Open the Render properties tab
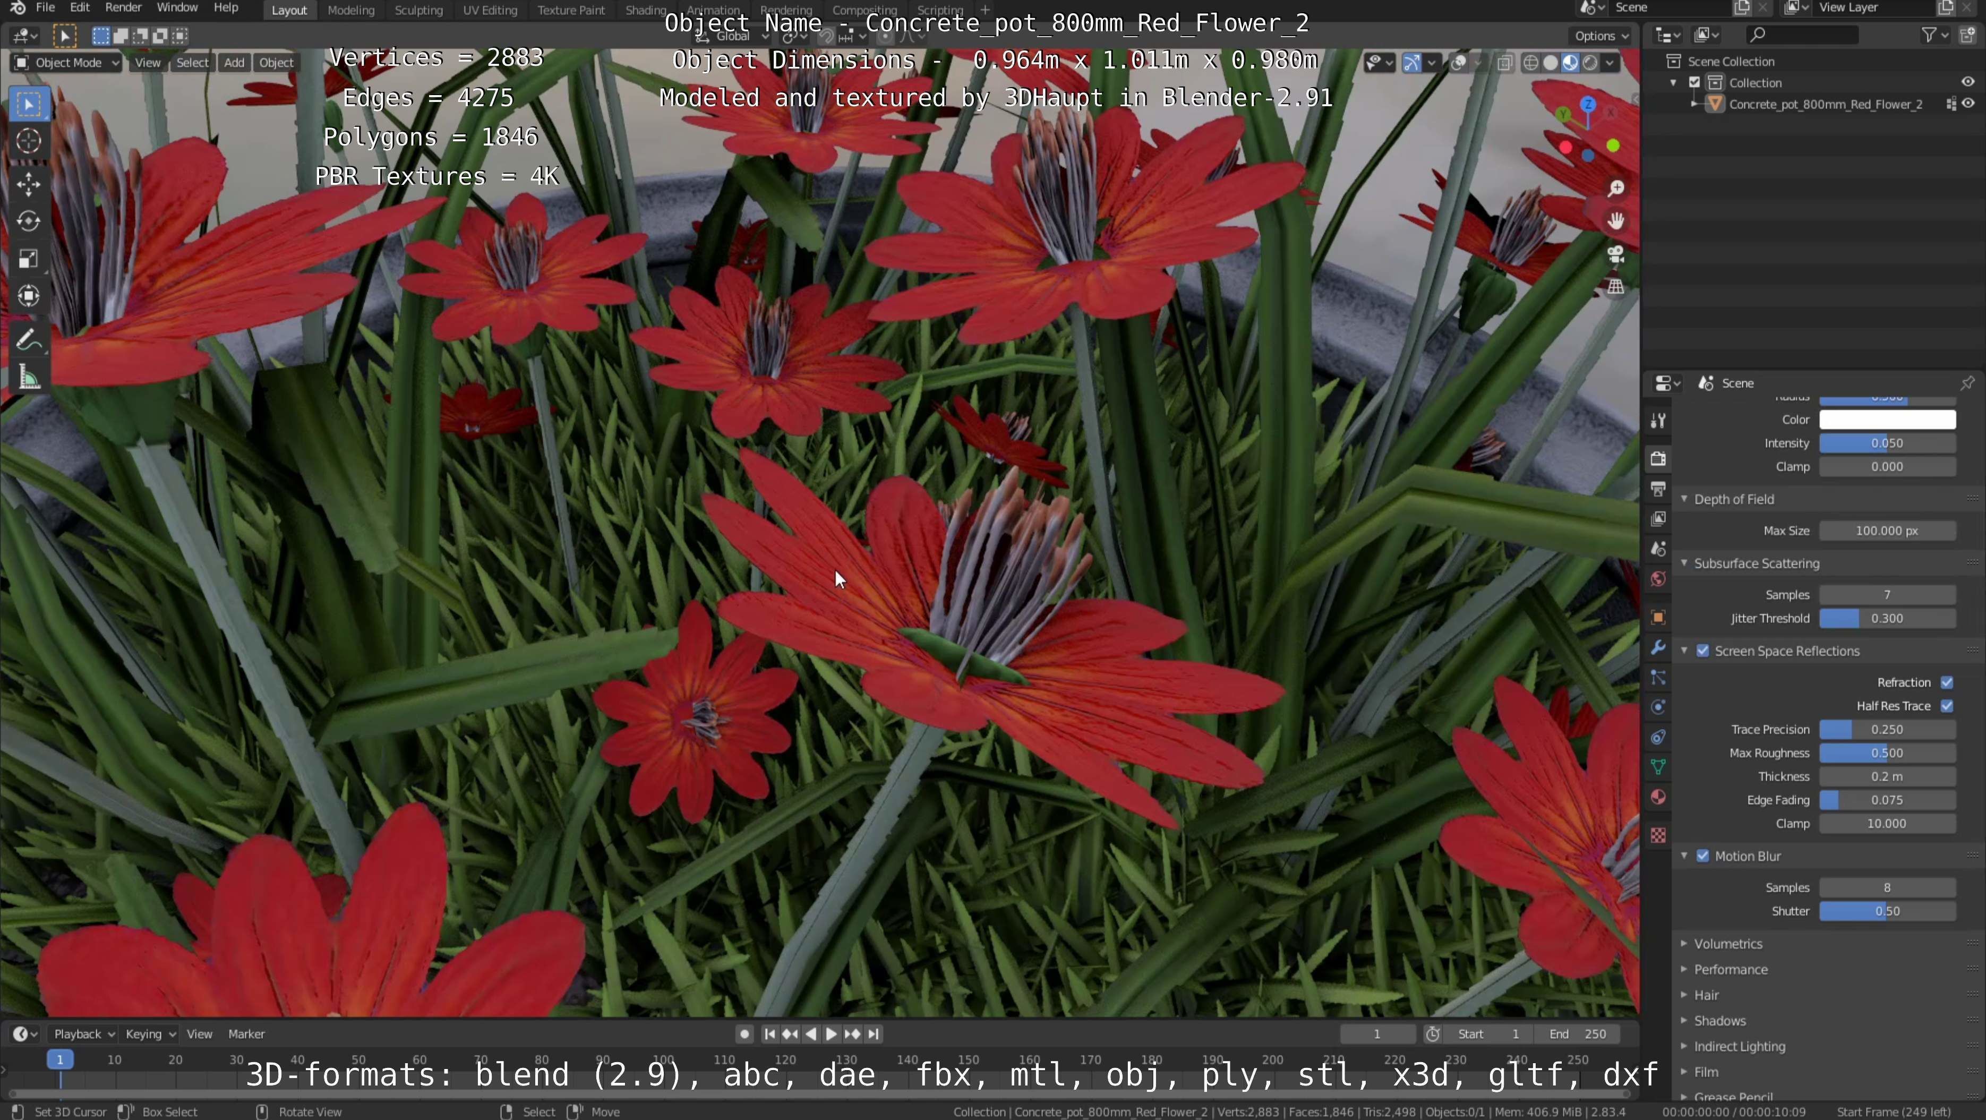 [1658, 459]
